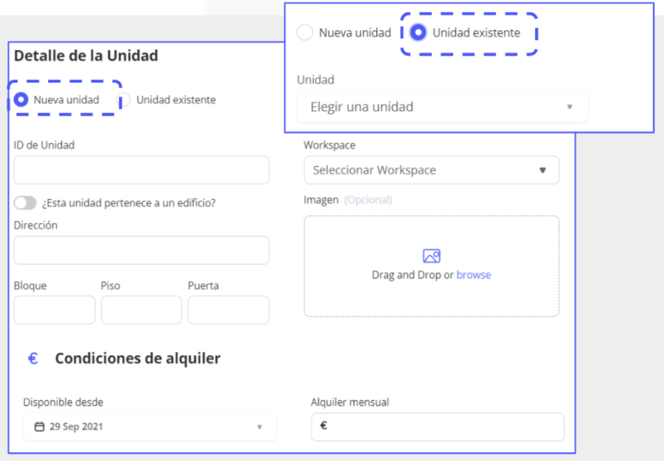664x461 pixels.
Task: Click the Bloque input box
Action: [54, 310]
